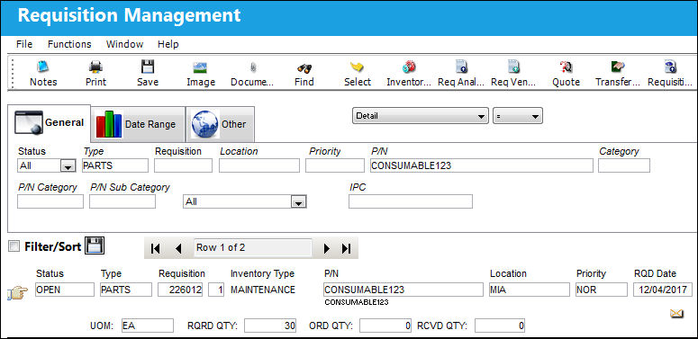Switch to the Other tab
698x339 pixels.
220,124
